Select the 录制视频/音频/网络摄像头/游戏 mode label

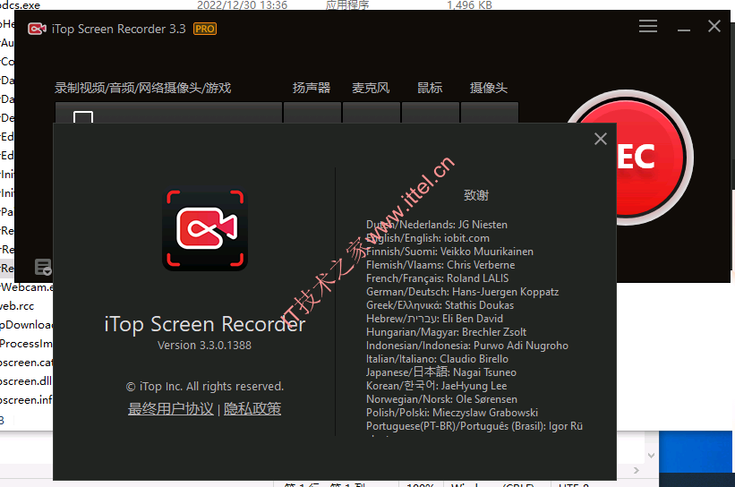point(143,88)
